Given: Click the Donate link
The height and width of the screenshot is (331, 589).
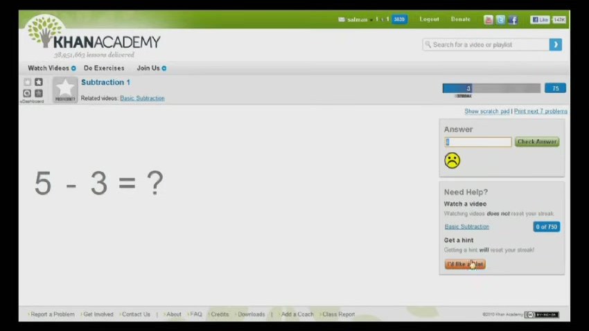Looking at the screenshot, I should pos(461,19).
